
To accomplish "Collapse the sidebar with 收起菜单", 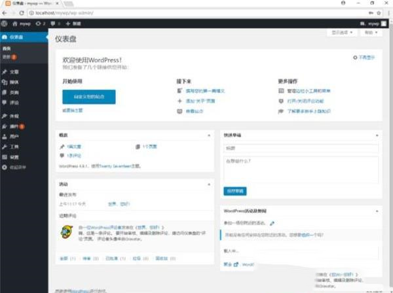I will 17,167.
